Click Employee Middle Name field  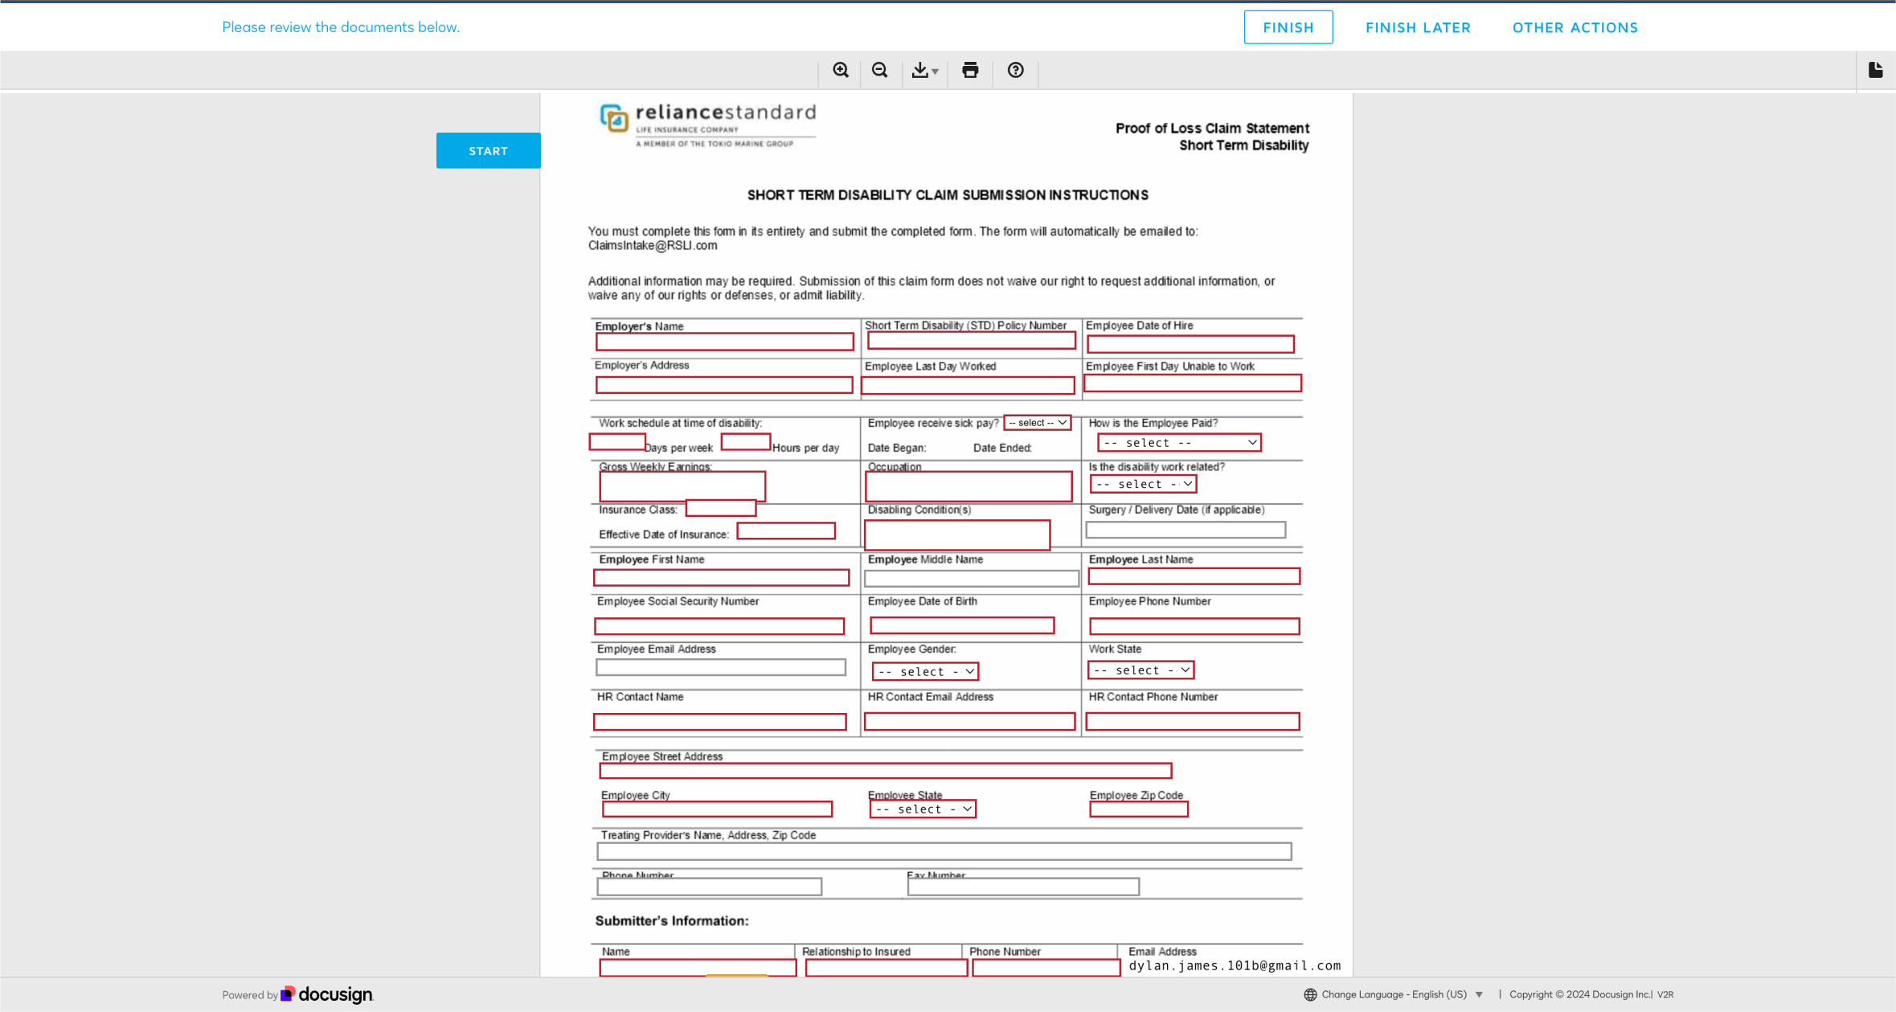click(x=972, y=579)
